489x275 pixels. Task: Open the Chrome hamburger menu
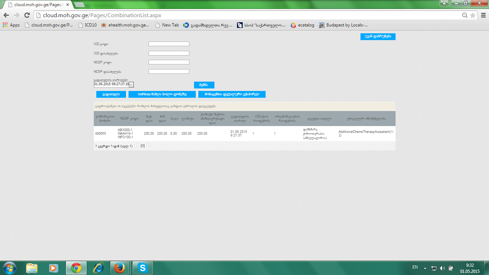[x=483, y=15]
